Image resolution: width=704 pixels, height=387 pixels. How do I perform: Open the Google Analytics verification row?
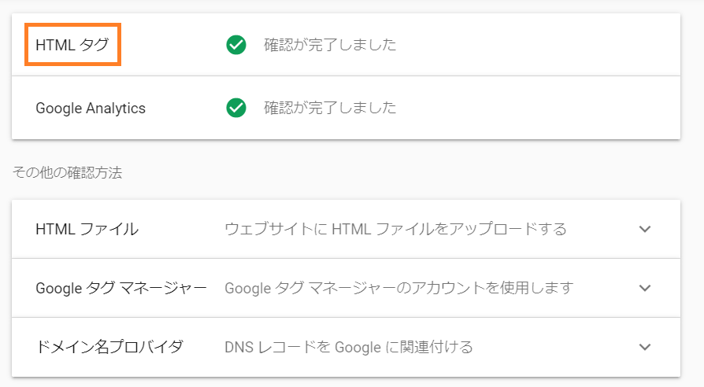[346, 108]
